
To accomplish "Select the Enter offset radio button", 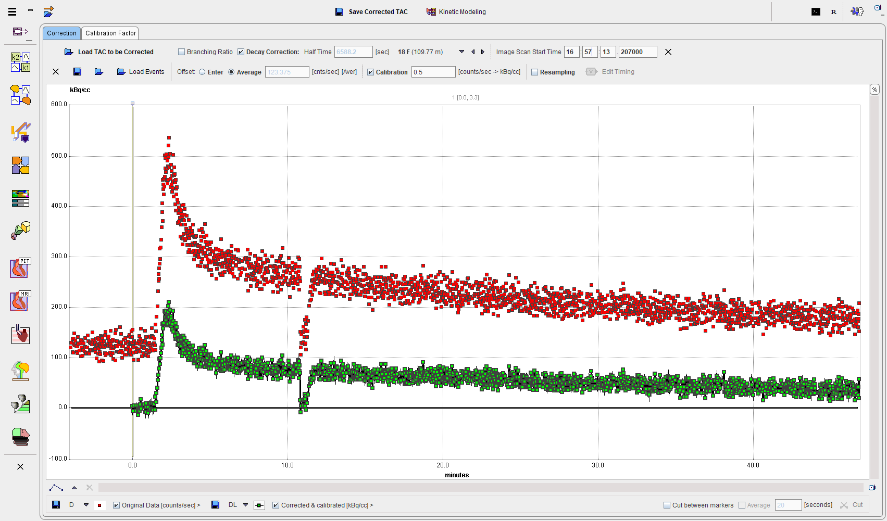I will pos(202,72).
